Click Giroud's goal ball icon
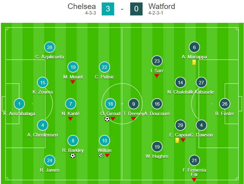 coord(107,119)
